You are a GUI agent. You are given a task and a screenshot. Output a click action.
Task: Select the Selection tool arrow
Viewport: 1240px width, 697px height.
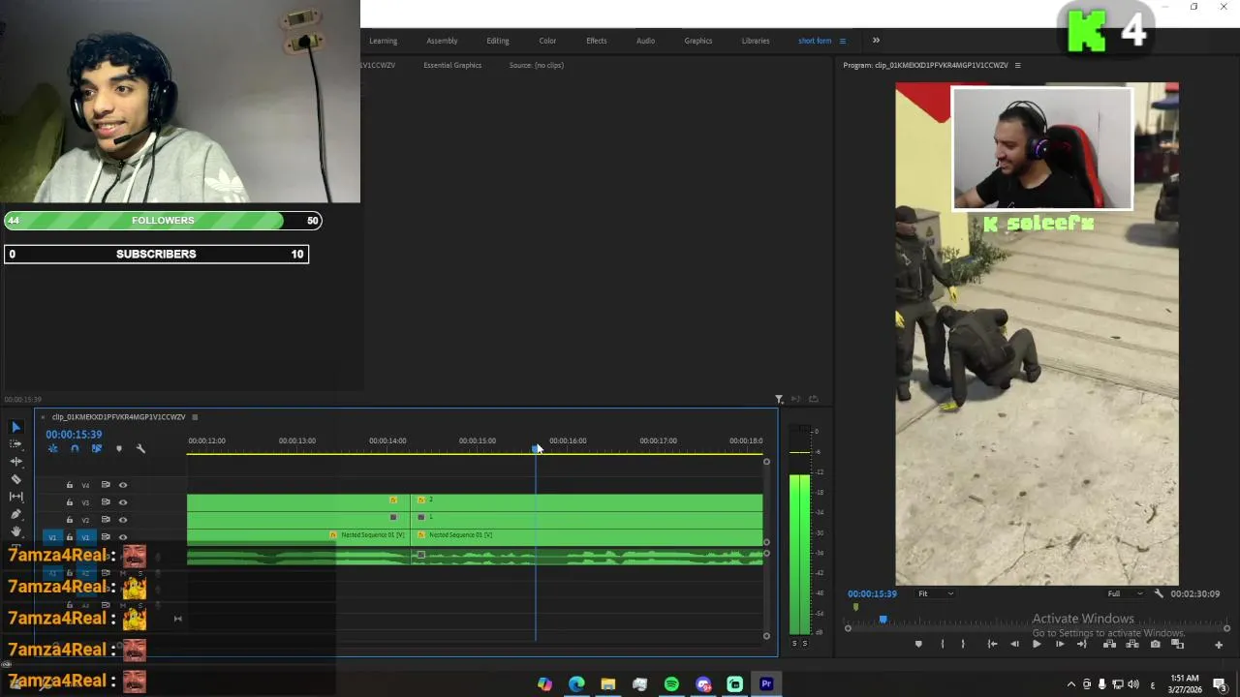click(x=15, y=427)
